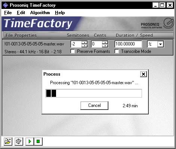Enable the Transcribe Mode checkbox
Viewport: 176px width, 149px height.
point(117,51)
